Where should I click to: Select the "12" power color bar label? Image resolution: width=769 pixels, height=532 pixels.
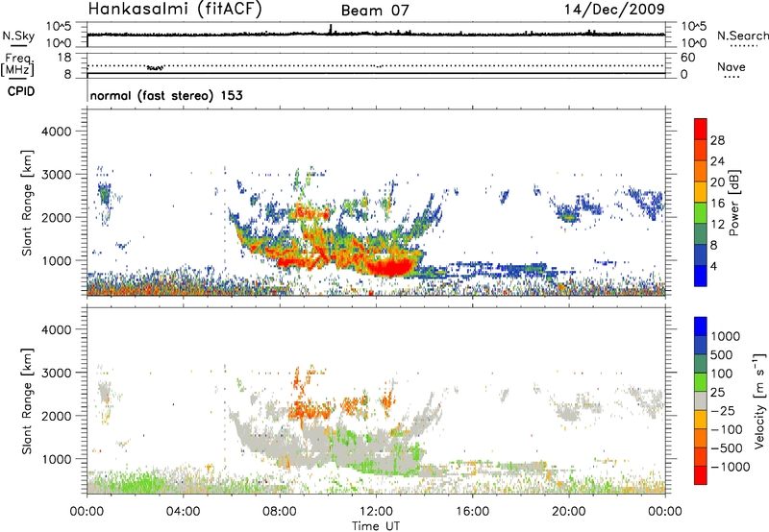click(x=717, y=225)
